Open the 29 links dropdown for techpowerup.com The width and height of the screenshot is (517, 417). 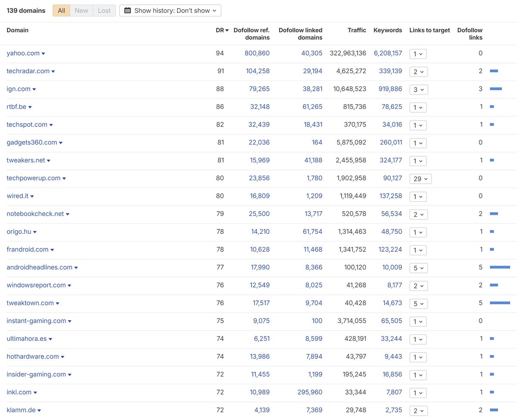(x=420, y=179)
